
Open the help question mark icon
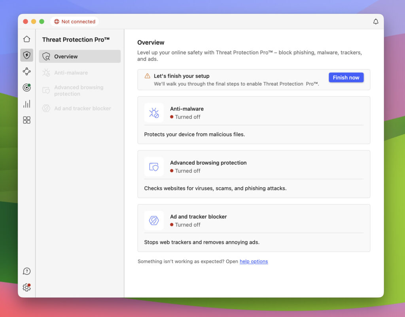tap(26, 271)
